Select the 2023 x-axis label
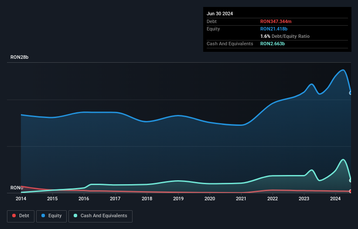This screenshot has width=358, height=229. [304, 199]
